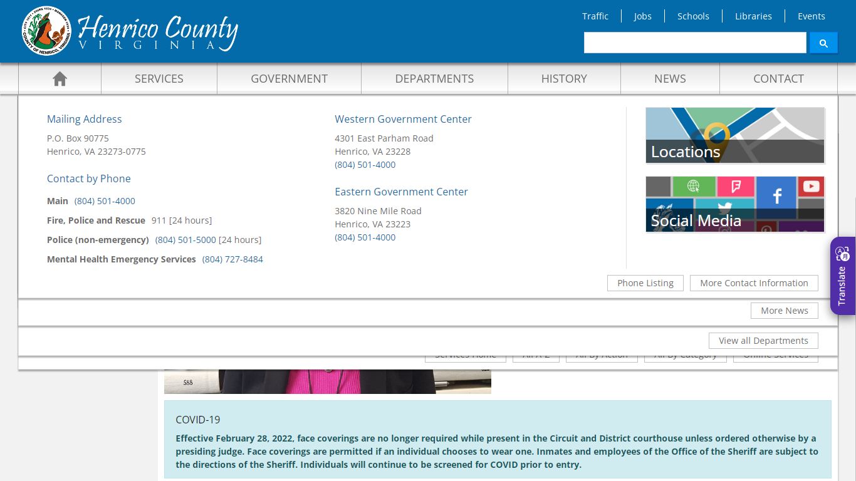Open the Contact menu
This screenshot has width=856, height=481.
[x=778, y=78]
